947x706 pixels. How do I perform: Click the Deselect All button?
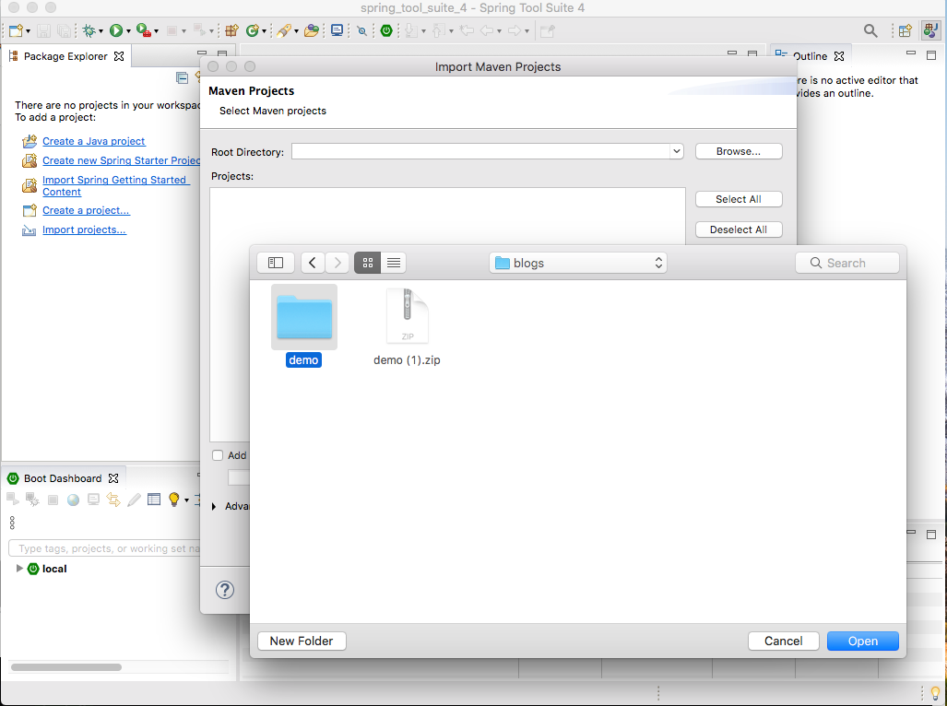738,229
